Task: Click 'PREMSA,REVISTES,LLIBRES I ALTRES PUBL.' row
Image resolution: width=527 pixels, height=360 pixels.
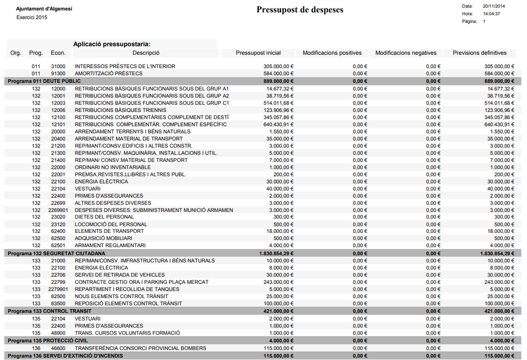Action: click(x=263, y=174)
